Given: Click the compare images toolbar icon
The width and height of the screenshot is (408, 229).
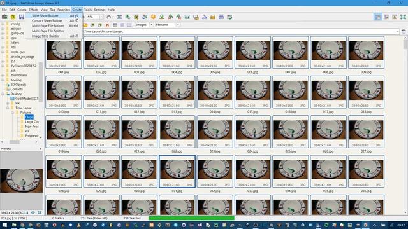Looking at the screenshot, I should 187,17.
